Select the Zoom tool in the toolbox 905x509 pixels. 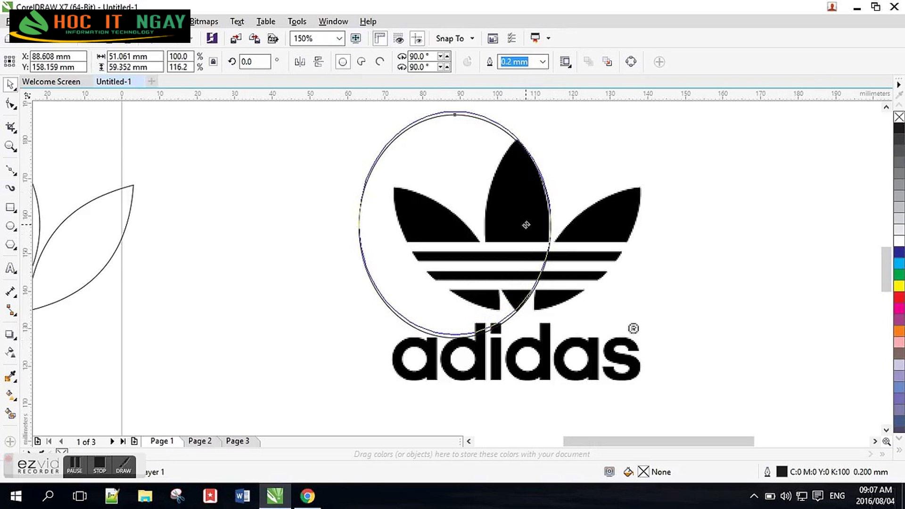tap(10, 147)
